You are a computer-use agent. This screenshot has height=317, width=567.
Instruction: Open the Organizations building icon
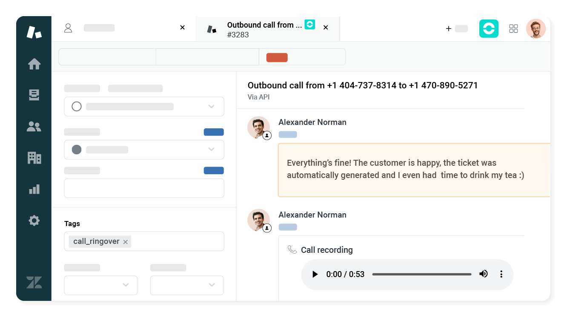tap(34, 158)
